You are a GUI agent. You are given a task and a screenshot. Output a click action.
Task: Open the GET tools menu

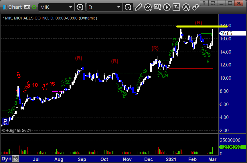(157, 7)
